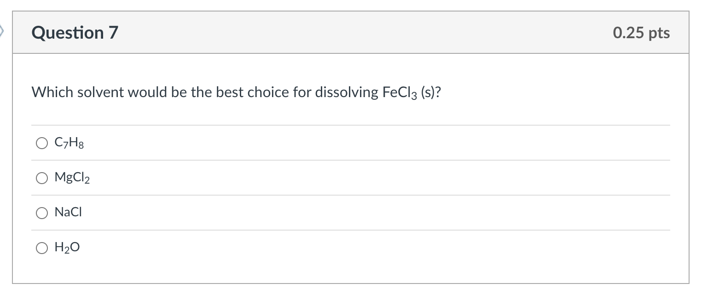Click the chevron arrow beside Question 7

point(2,32)
